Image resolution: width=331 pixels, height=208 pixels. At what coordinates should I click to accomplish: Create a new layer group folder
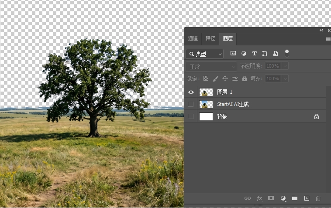pyautogui.click(x=295, y=198)
